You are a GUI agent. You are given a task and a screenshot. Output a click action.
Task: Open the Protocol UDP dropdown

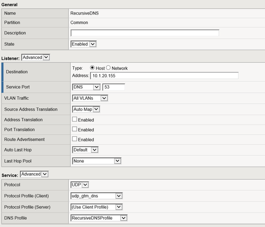coord(80,185)
